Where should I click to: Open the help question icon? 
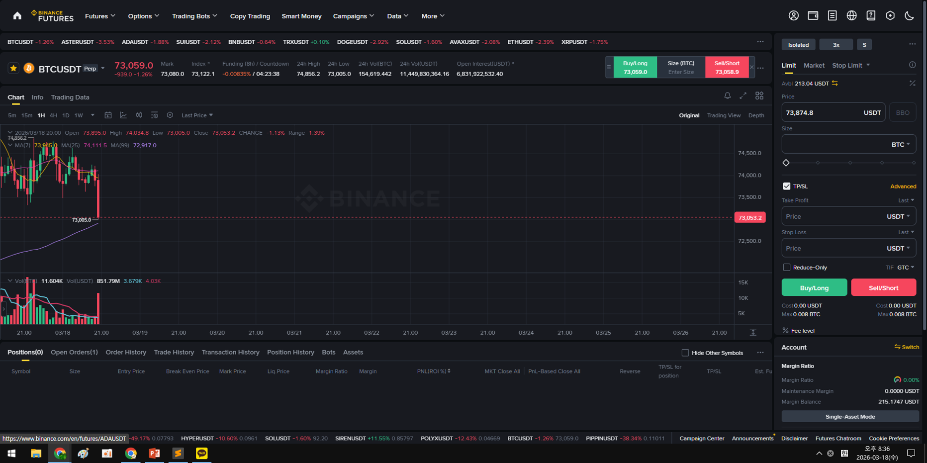[x=871, y=16]
